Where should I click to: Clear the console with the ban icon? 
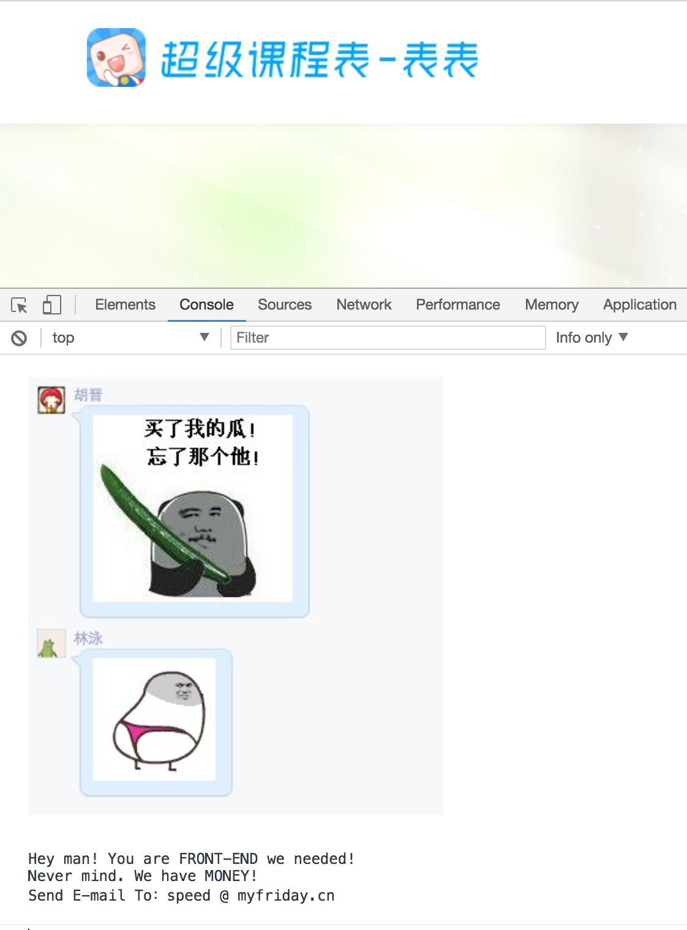pyautogui.click(x=19, y=338)
